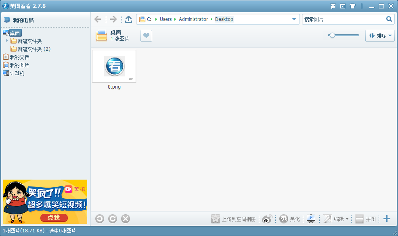Open the feedback speech bubble icon
Viewport: 398px width, 236px height.
[x=333, y=6]
